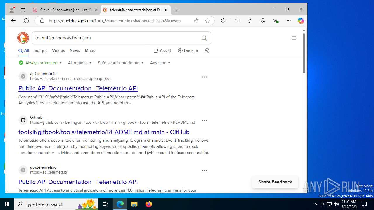Image resolution: width=374 pixels, height=210 pixels.
Task: Open DuckDuckGo hamburger menu
Action: pyautogui.click(x=294, y=38)
